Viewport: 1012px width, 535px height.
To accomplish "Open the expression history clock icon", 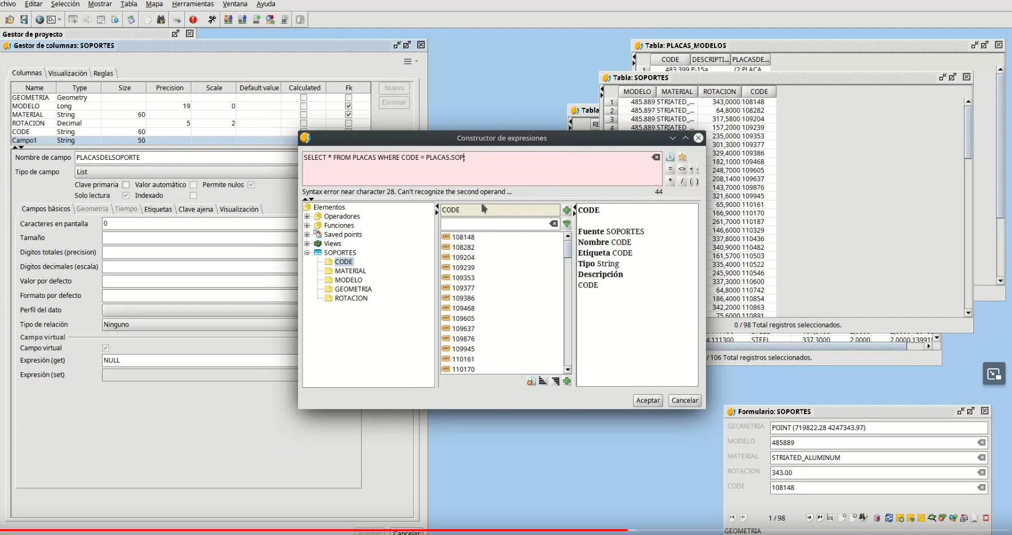I will tap(670, 157).
